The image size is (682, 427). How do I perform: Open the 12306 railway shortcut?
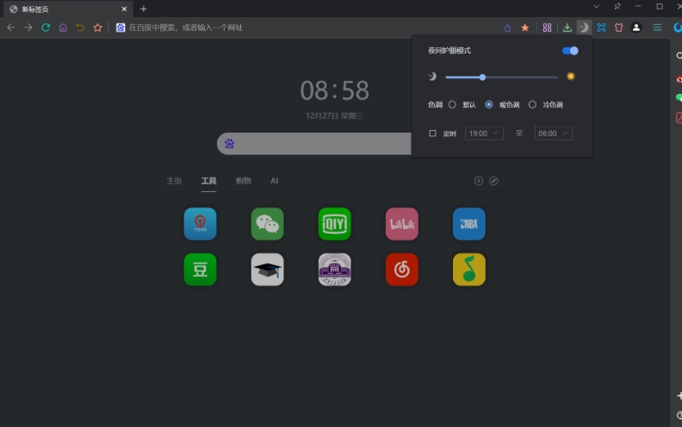pos(200,224)
